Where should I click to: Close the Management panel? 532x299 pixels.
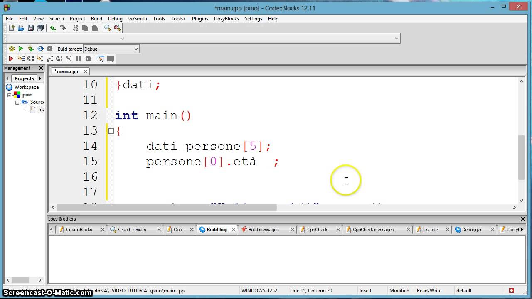click(41, 68)
